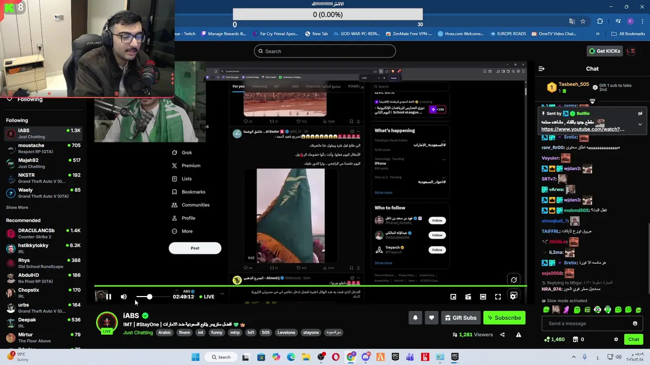Enable notifications bell for iABS

415,318
